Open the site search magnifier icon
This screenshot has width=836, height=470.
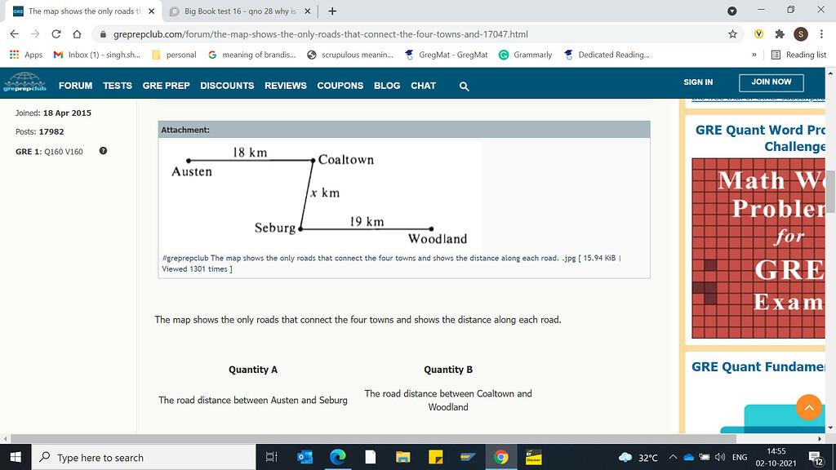point(464,86)
